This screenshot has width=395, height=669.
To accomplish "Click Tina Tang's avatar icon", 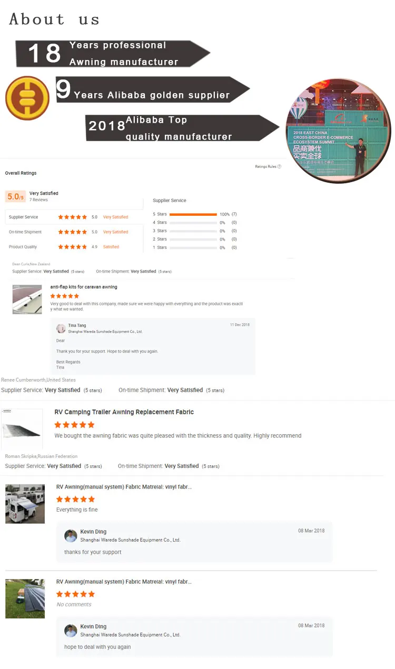I will (61, 328).
